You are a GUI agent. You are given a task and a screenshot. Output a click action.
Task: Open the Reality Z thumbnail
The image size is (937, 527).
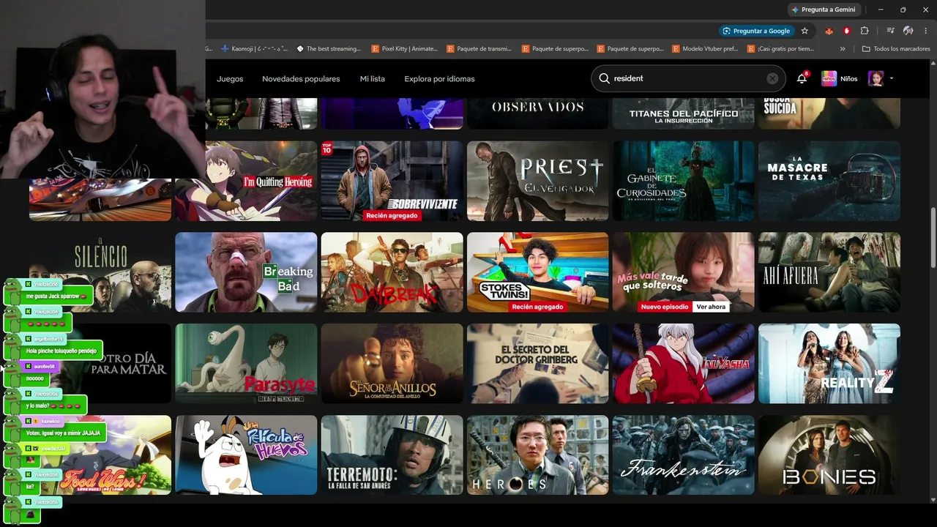click(829, 364)
